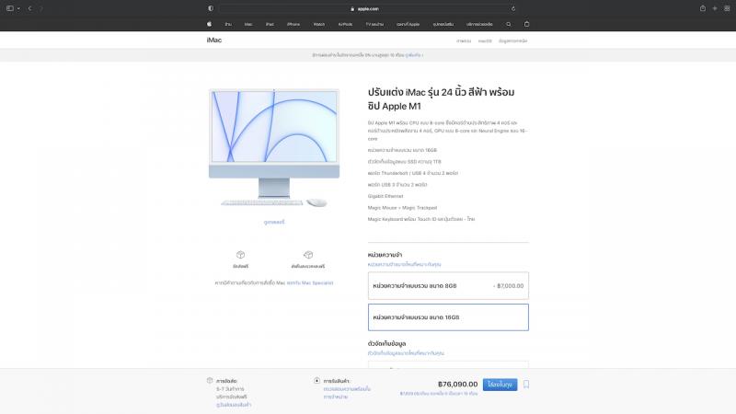736x414 pixels.
Task: Expand the sidebar dropdown chevron in Safari
Action: point(18,8)
